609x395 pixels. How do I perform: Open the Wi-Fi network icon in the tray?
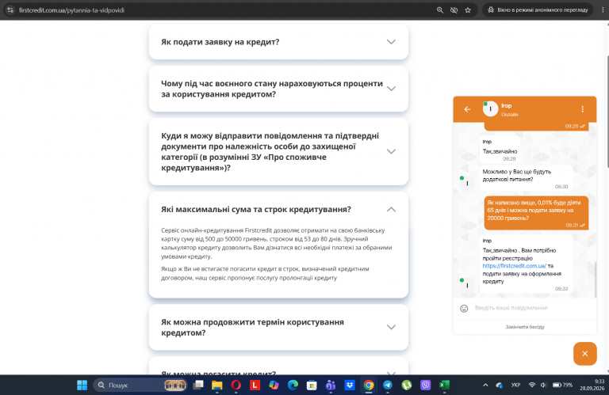pos(532,385)
